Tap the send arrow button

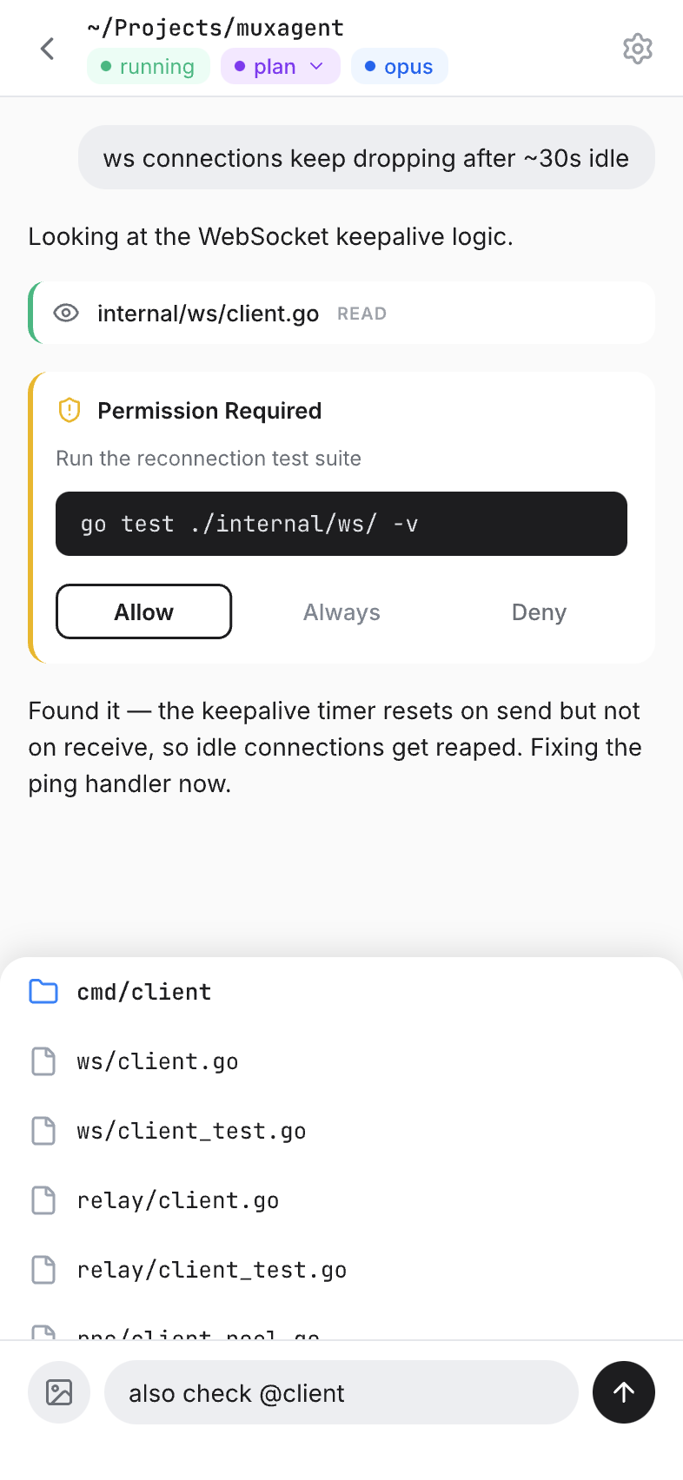(624, 1392)
